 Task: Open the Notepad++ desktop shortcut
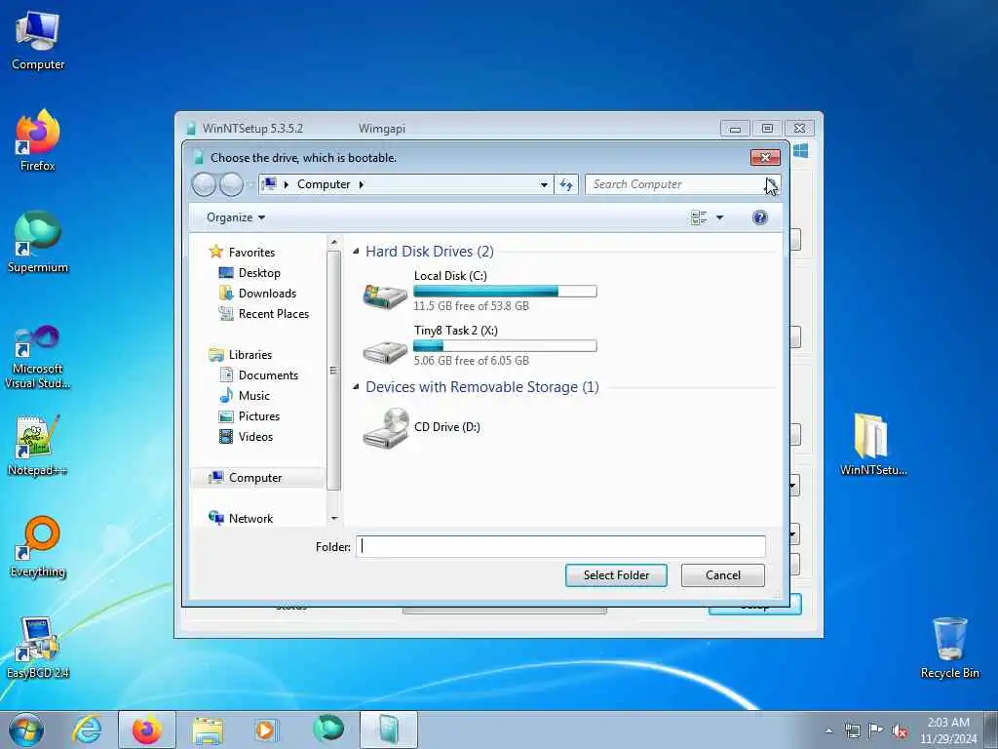tap(38, 446)
